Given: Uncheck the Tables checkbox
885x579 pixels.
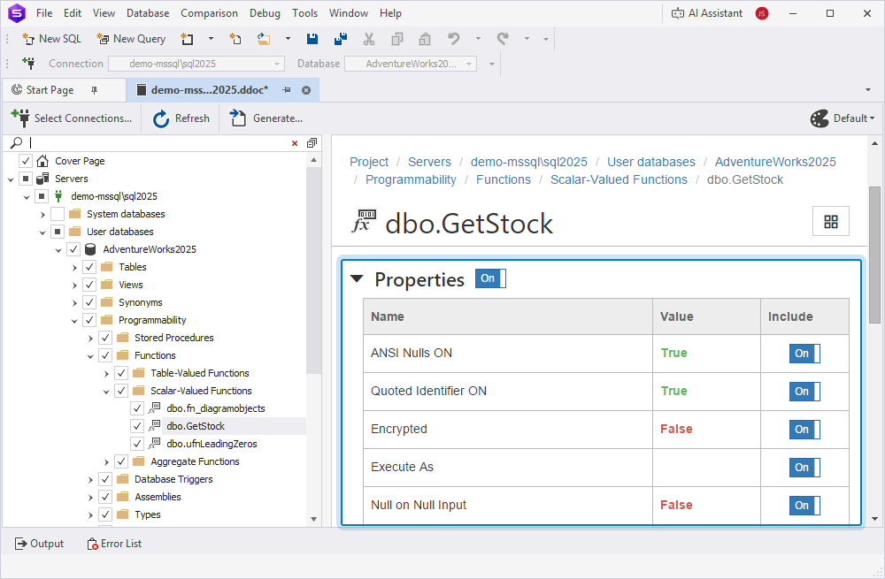Looking at the screenshot, I should (x=89, y=267).
